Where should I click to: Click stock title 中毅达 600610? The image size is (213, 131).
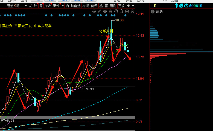click(188, 6)
